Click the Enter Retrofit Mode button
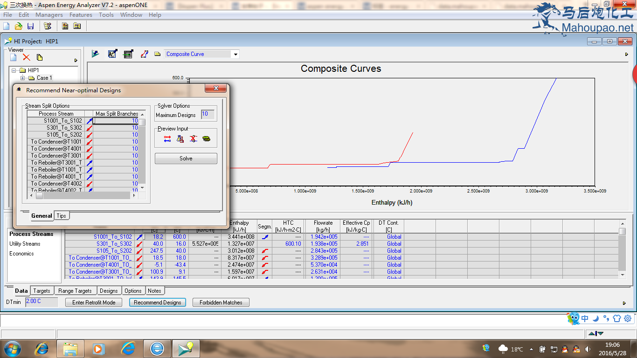Screen dimensions: 637x358 click(94, 303)
